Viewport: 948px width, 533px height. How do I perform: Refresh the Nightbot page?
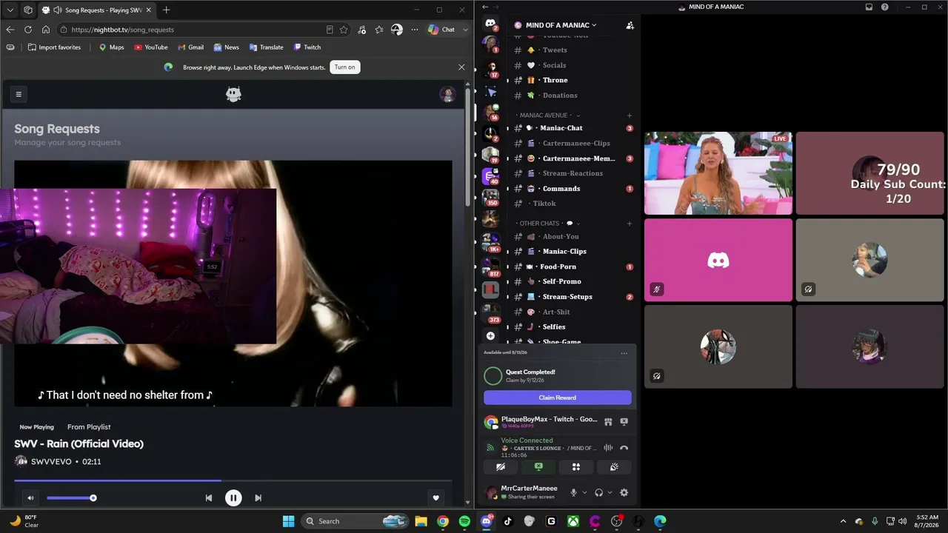coord(28,30)
